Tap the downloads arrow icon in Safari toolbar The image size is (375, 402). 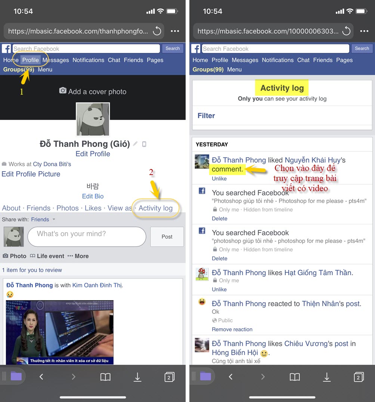click(x=137, y=377)
